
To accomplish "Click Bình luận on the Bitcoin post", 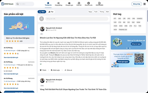I will pyautogui.click(x=55, y=70).
